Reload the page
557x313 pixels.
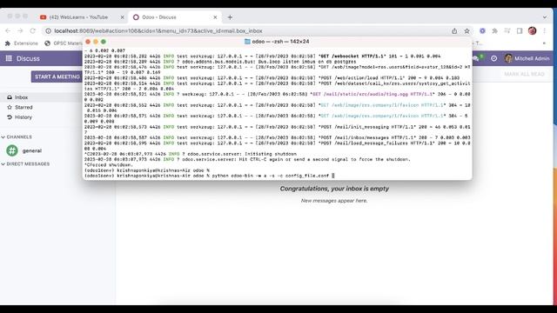(x=33, y=31)
